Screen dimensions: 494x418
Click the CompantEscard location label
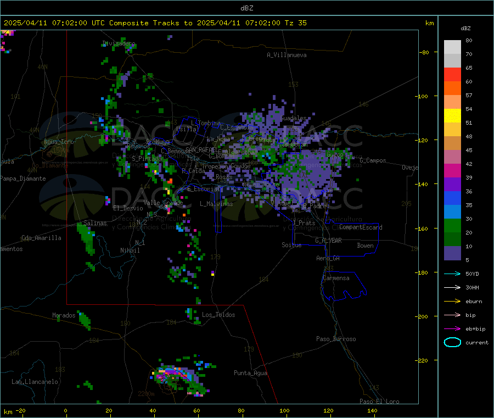click(361, 227)
